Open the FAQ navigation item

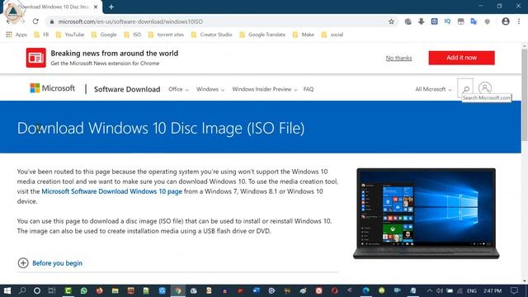tap(309, 89)
